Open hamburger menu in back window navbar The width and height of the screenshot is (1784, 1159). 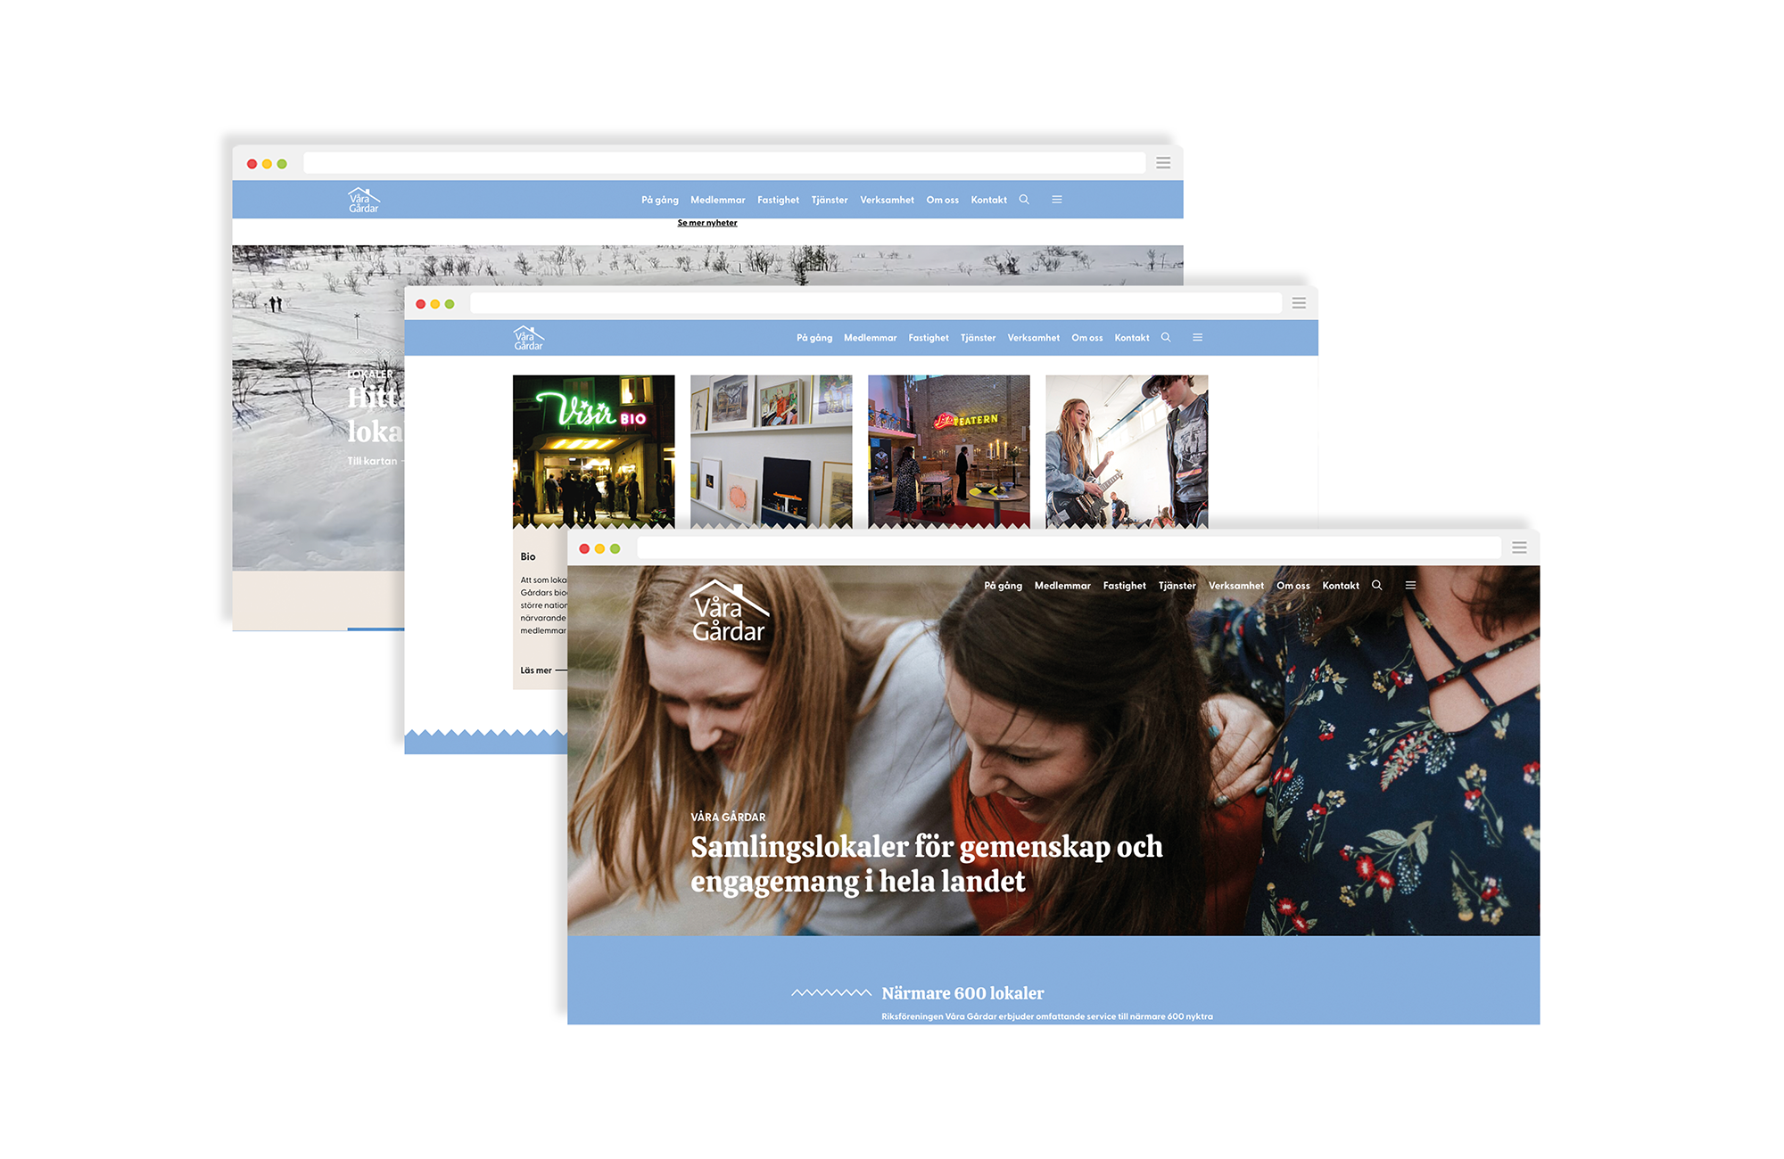point(1057,200)
